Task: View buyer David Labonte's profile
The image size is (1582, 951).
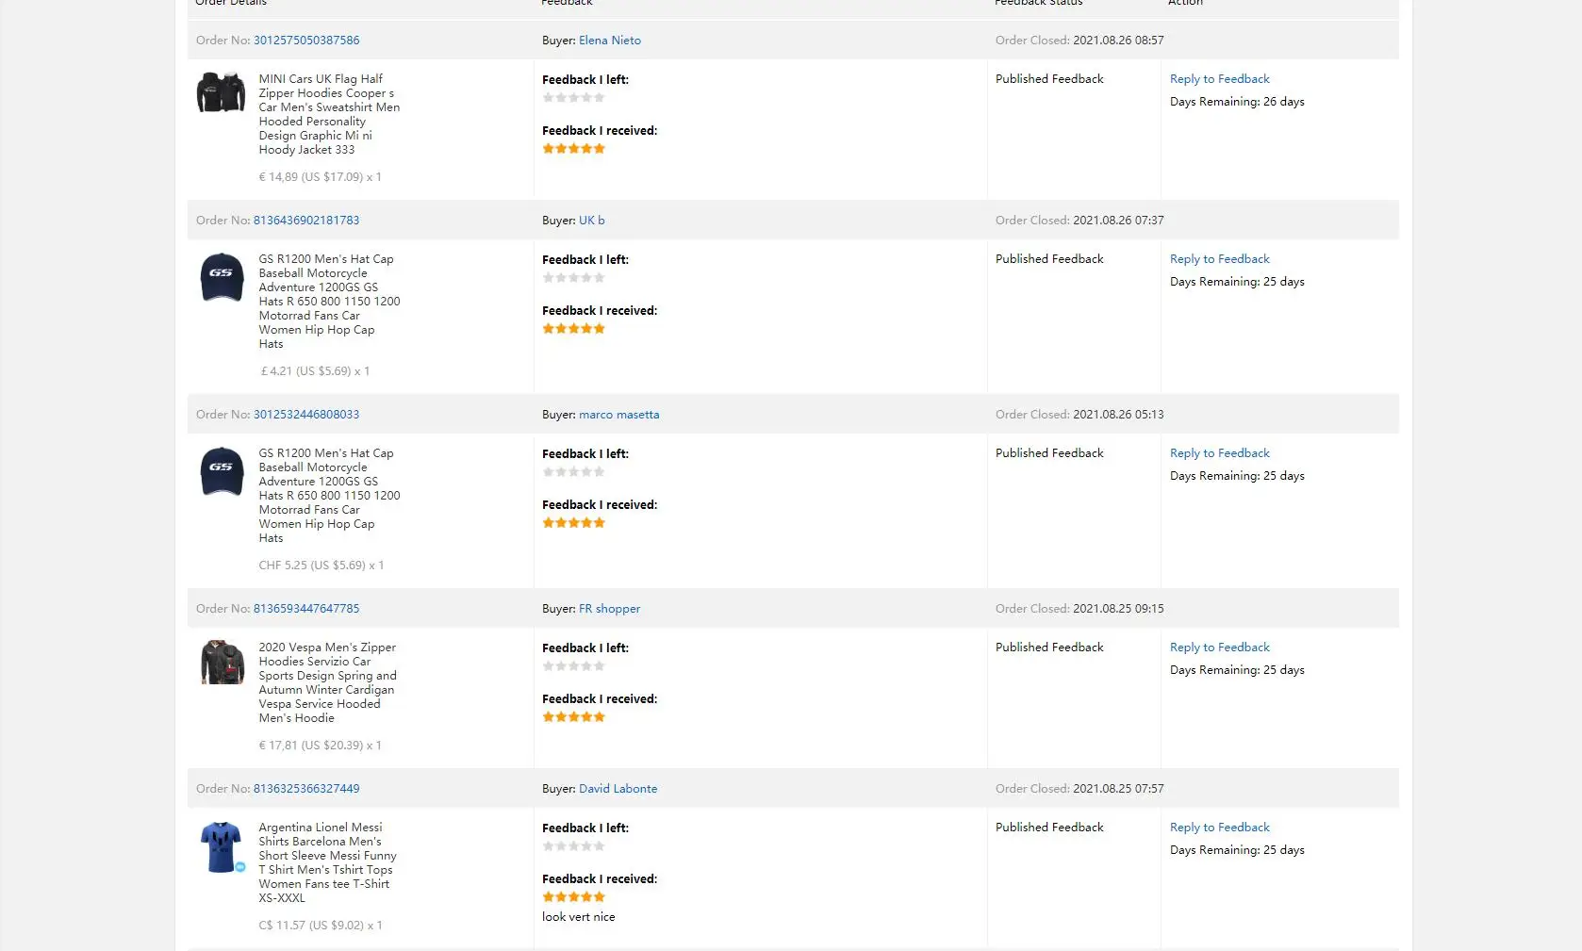Action: pos(618,789)
